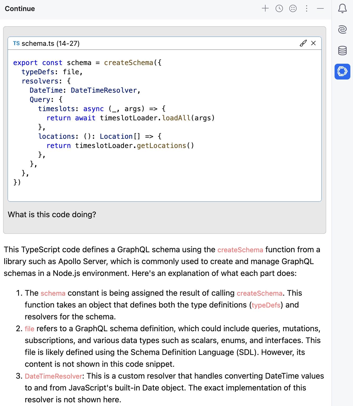Open the spiral AI assistant tool window
This screenshot has width=353, height=406.
tap(342, 29)
